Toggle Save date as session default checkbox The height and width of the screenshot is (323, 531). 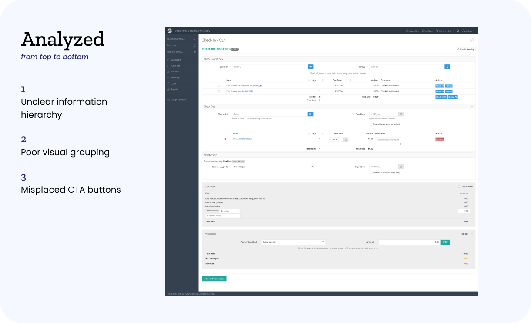coord(371,124)
